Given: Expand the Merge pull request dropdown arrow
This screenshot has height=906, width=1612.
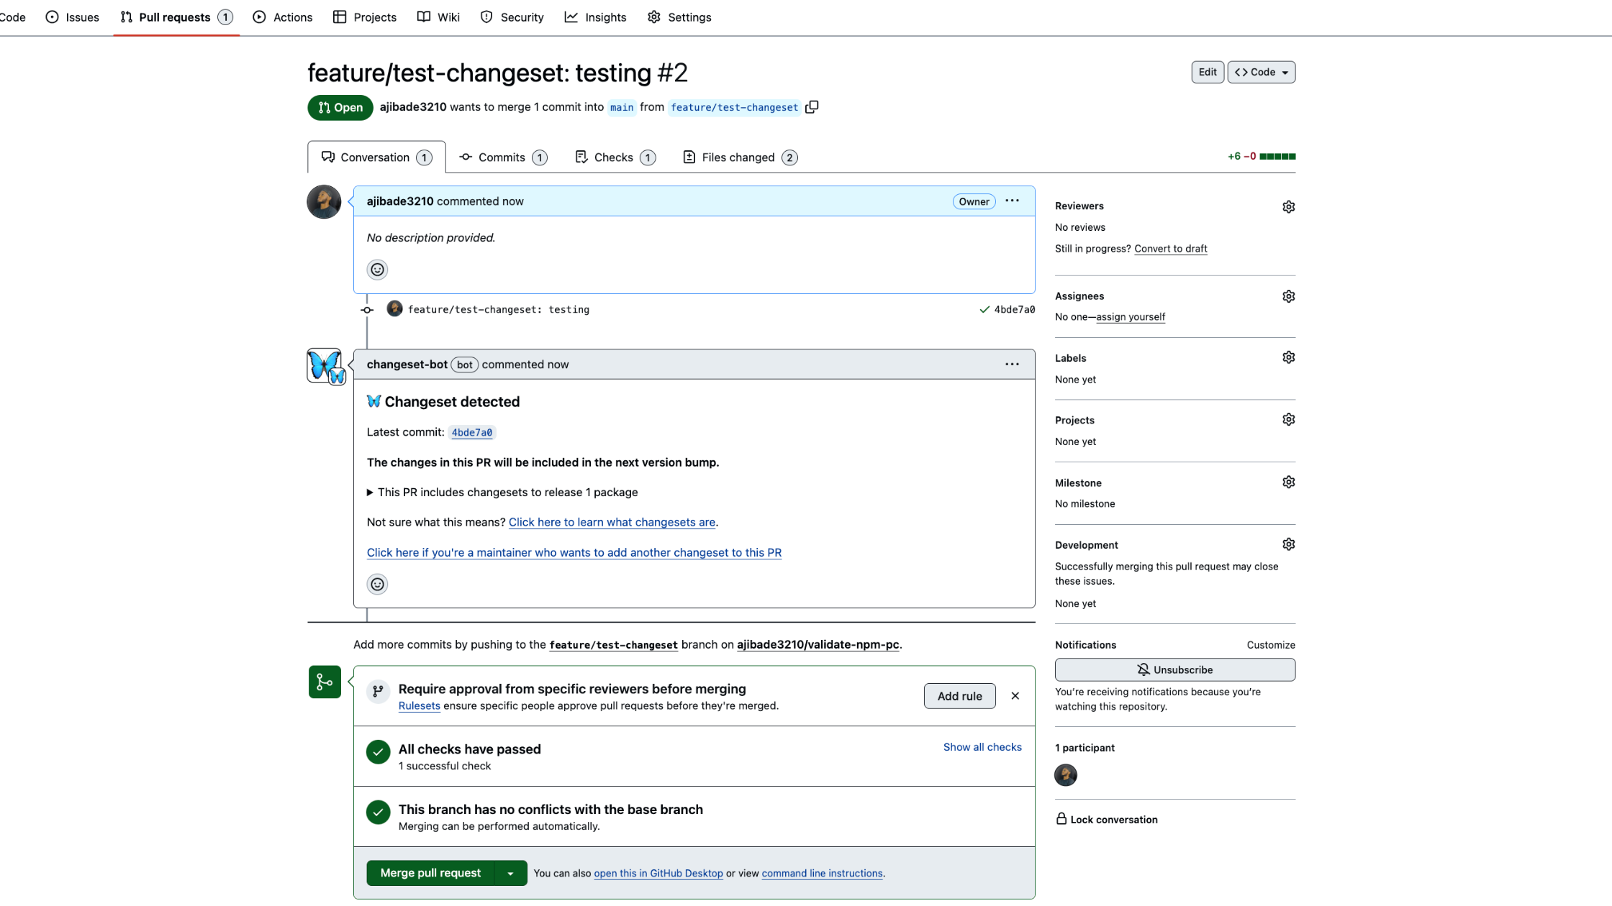Looking at the screenshot, I should 510,873.
